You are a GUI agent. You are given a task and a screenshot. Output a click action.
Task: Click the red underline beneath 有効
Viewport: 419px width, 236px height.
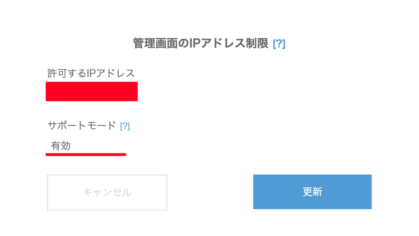click(x=86, y=154)
